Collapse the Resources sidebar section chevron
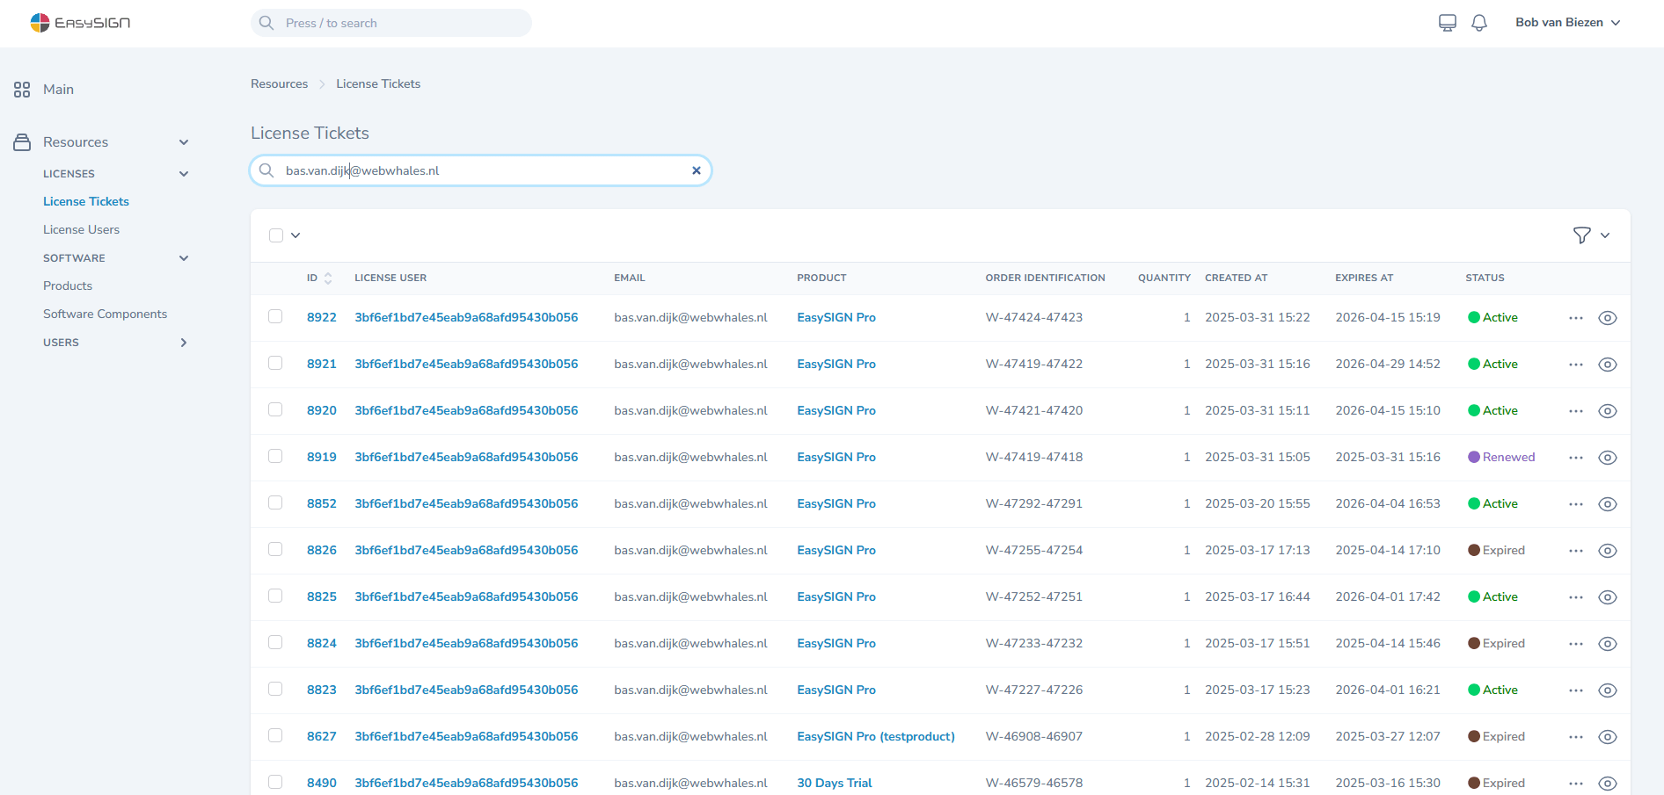Image resolution: width=1664 pixels, height=795 pixels. [x=184, y=142]
